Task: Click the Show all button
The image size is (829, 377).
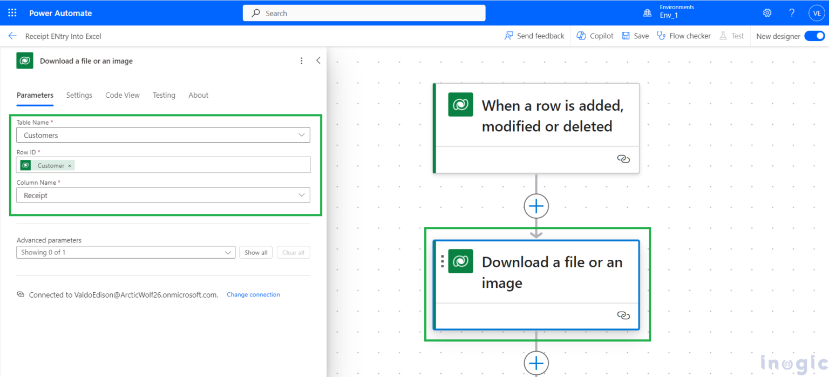Action: [256, 252]
